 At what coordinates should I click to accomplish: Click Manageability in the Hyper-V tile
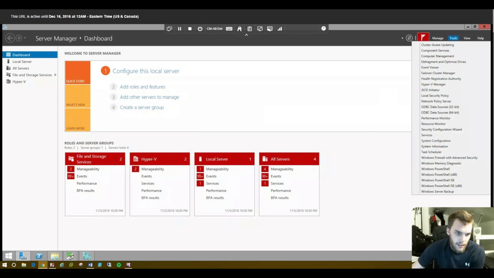tap(152, 169)
